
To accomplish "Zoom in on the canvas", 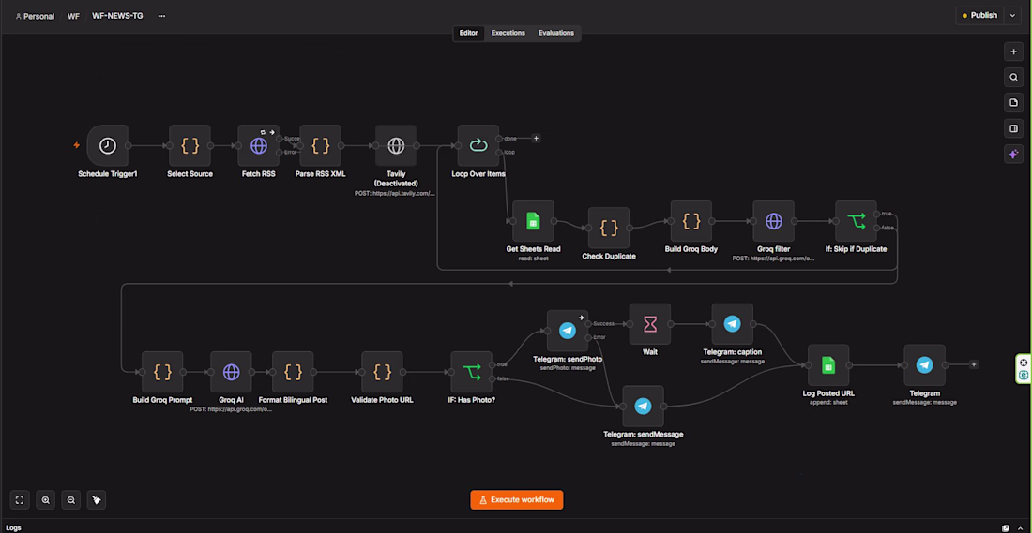I will pyautogui.click(x=45, y=500).
